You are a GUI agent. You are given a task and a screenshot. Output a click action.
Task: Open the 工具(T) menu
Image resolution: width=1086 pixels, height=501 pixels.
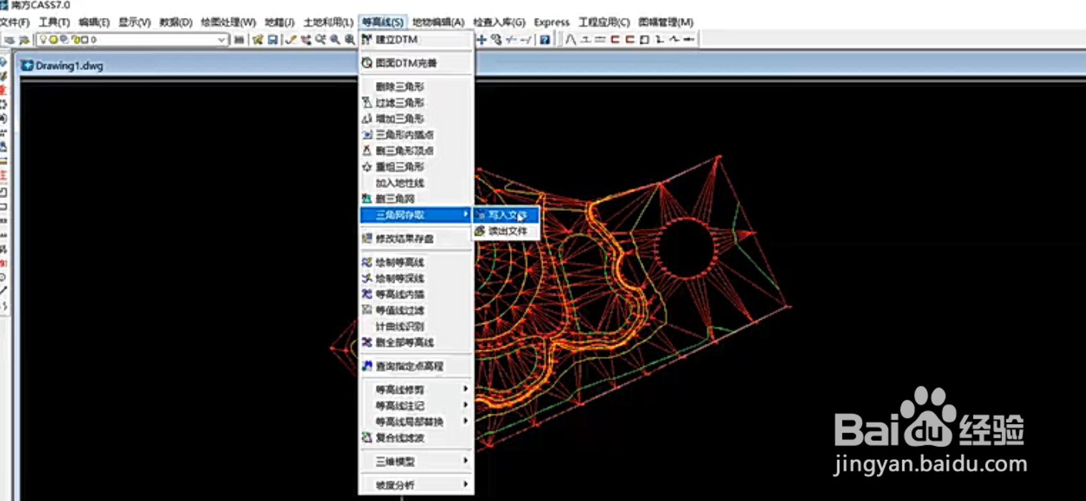(54, 22)
